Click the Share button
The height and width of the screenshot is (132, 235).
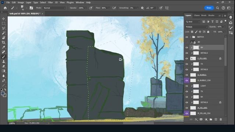click(x=209, y=8)
